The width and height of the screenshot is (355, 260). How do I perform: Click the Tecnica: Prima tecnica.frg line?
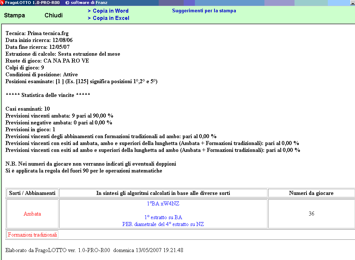click(37, 33)
